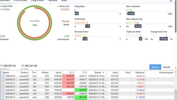The image size is (177, 100).
Task: Click the Gross Loss legend label
Action: (64, 6)
